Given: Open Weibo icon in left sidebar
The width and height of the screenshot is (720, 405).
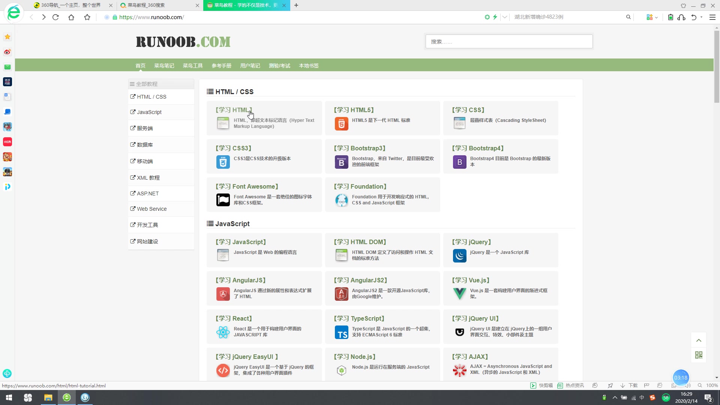Looking at the screenshot, I should coord(7,52).
